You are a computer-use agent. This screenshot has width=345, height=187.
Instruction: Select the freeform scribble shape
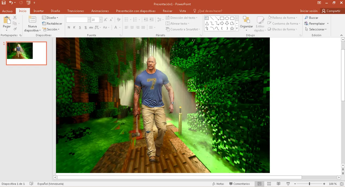pyautogui.click(x=207, y=28)
